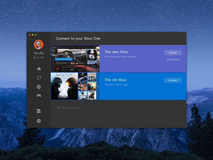Open the Messages chat bubble icon
Screen dimensions: 213x160
(39, 78)
